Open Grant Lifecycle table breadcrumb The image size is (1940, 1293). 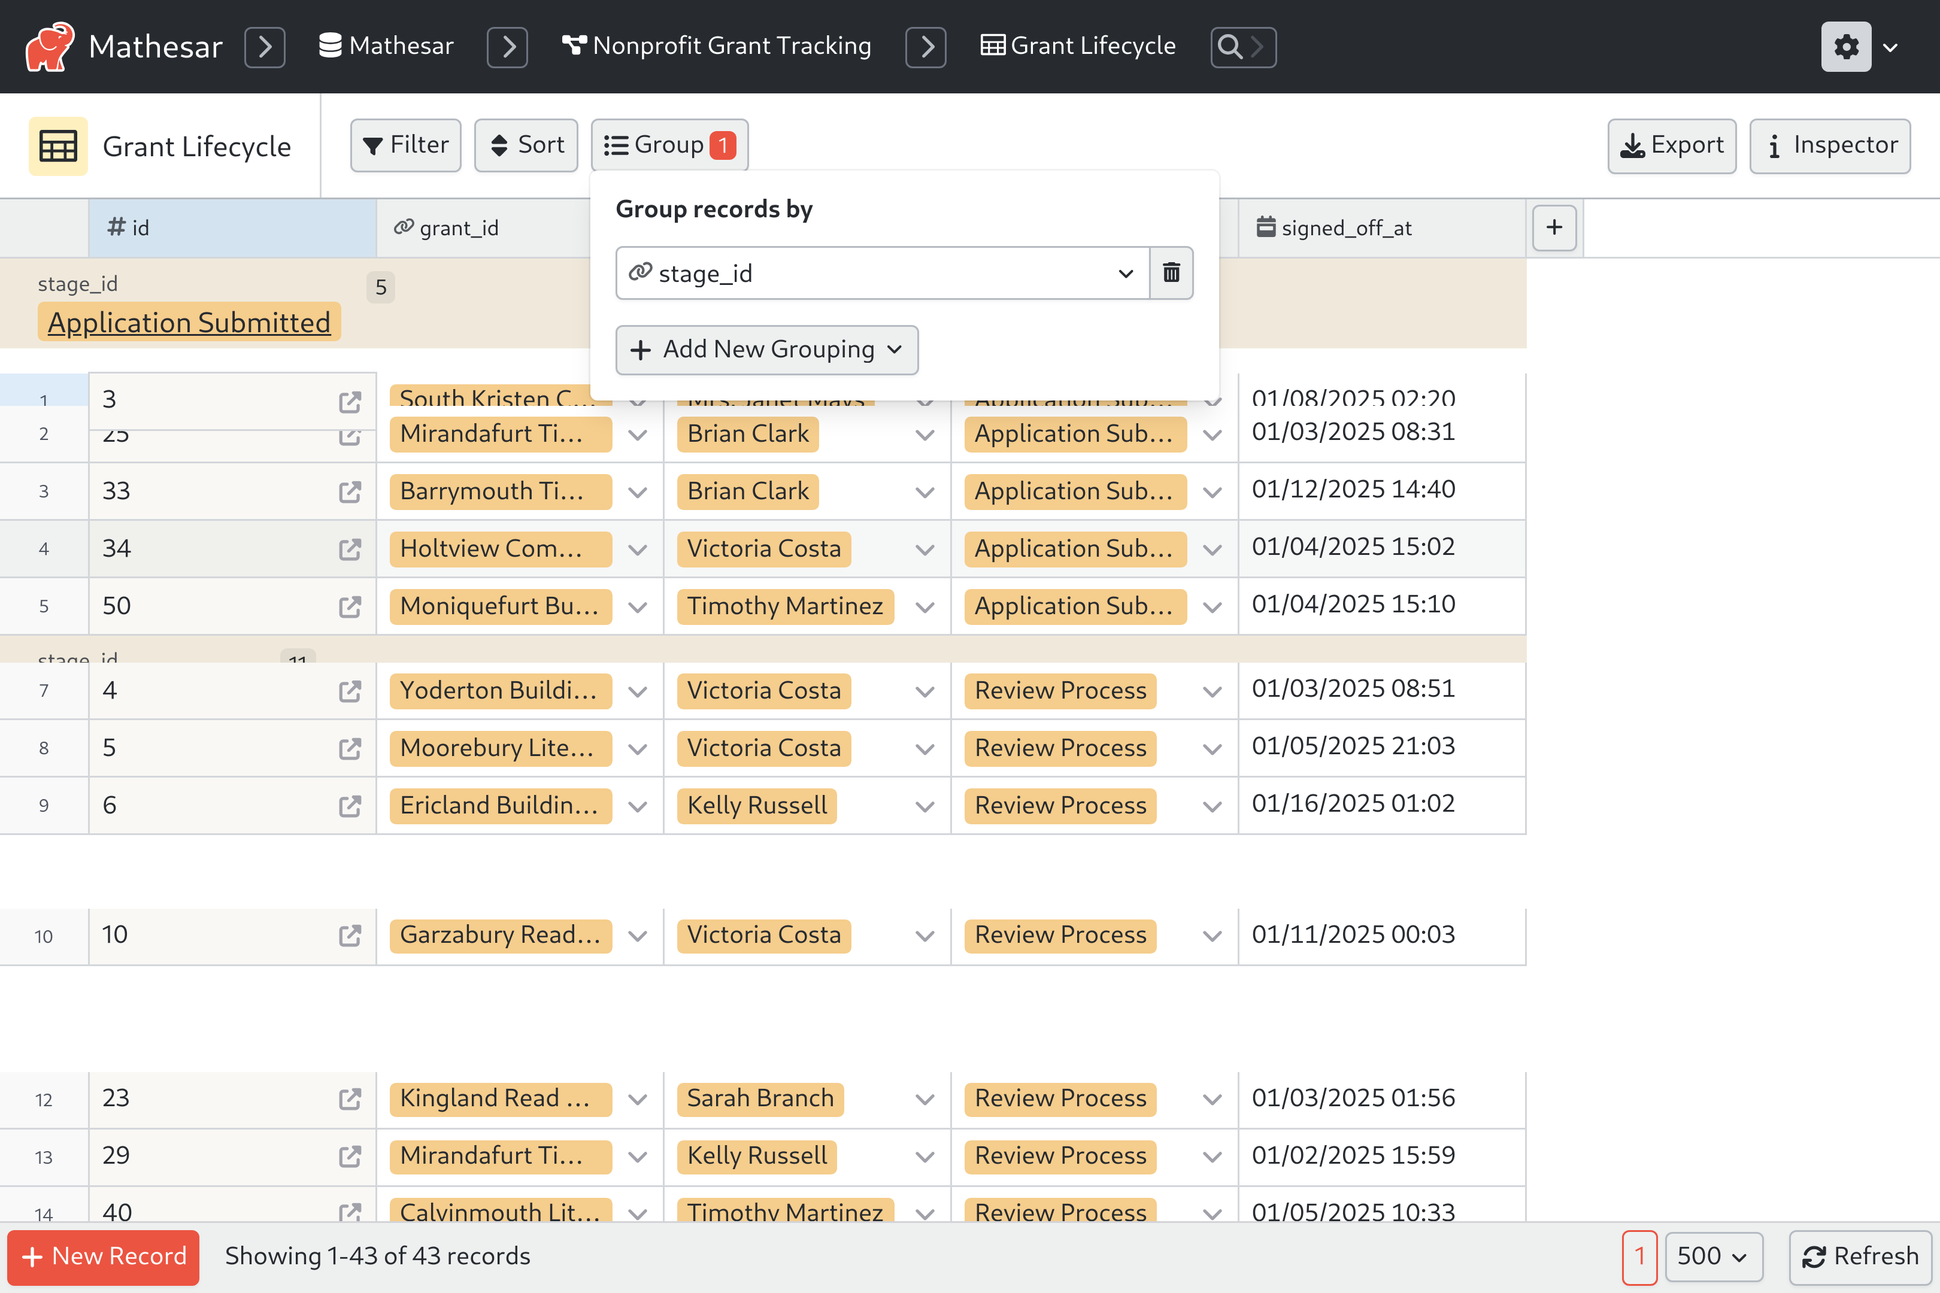pyautogui.click(x=1078, y=46)
